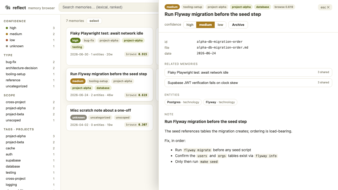Click the tooling-setup chip in the detail panel header
Screen dimensions: 338x190
[193, 7]
